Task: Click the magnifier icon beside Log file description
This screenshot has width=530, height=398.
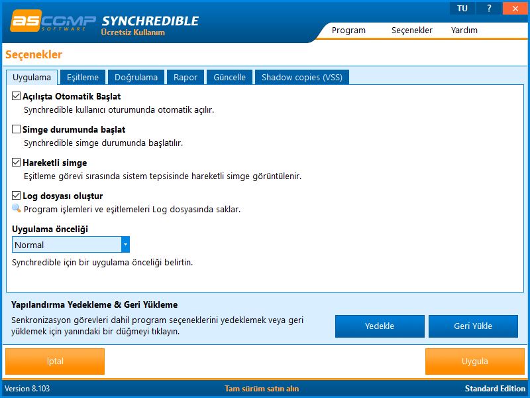Action: click(x=16, y=208)
